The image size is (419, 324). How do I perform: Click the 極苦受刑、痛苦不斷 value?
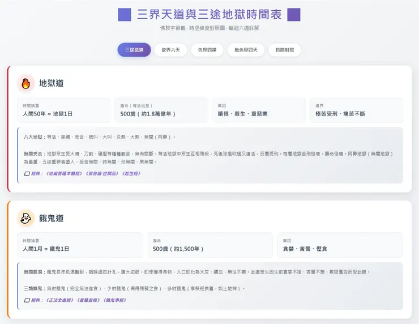[340, 114]
